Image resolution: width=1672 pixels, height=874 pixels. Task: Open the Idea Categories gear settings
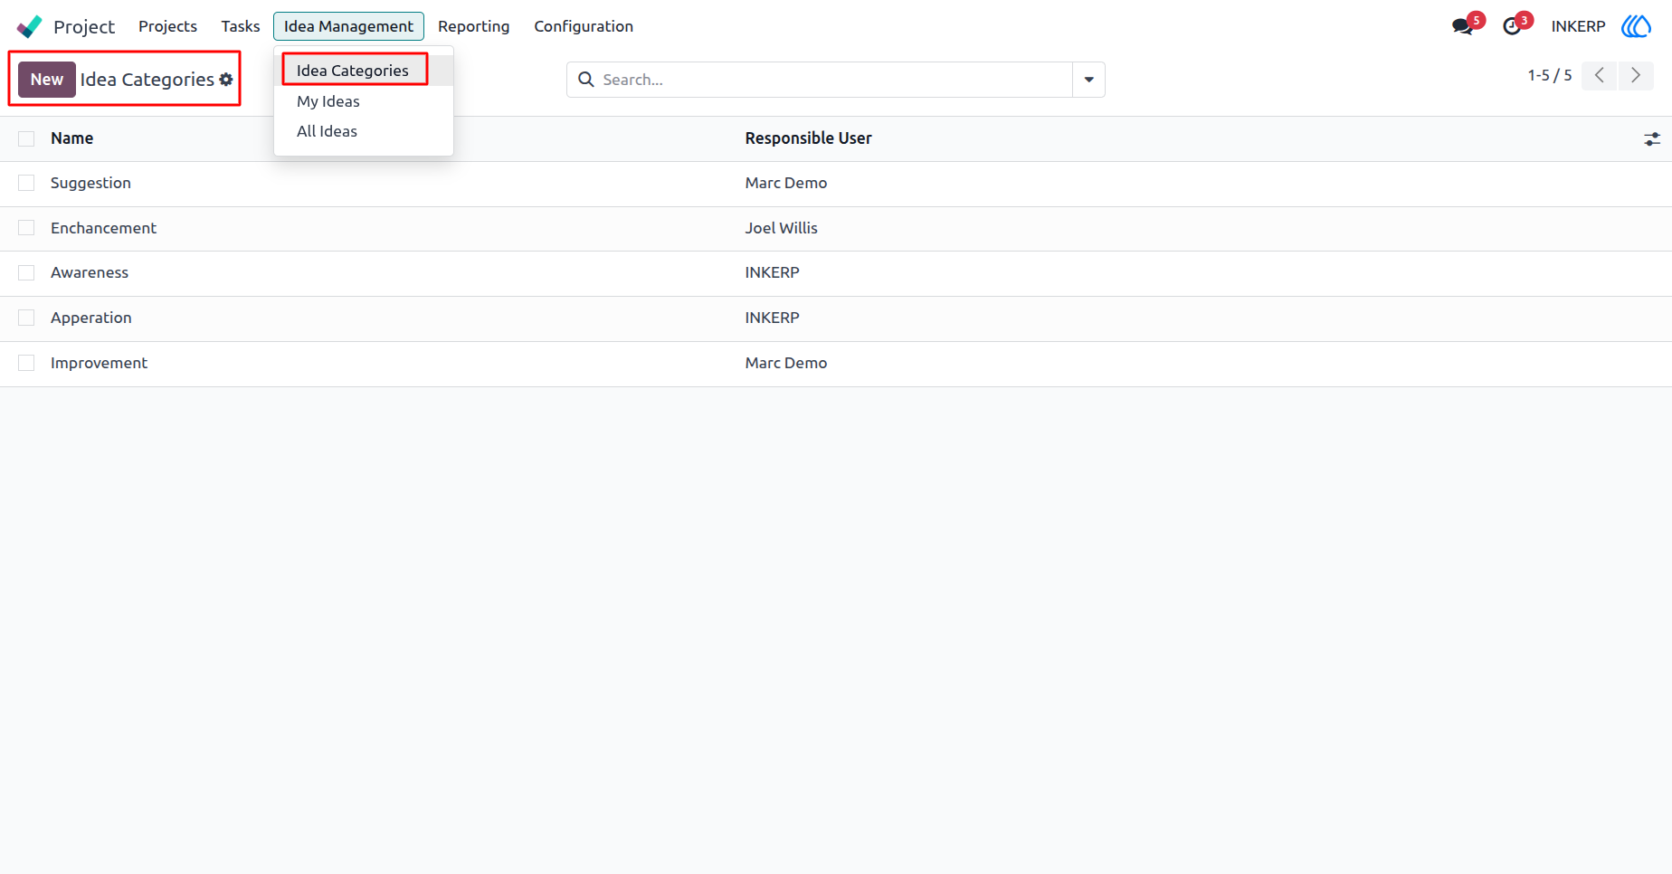click(226, 80)
